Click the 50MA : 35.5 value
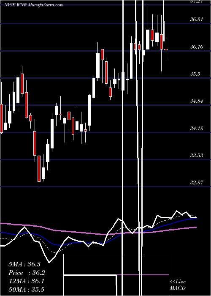This screenshot has width=211, height=296. tap(26, 289)
